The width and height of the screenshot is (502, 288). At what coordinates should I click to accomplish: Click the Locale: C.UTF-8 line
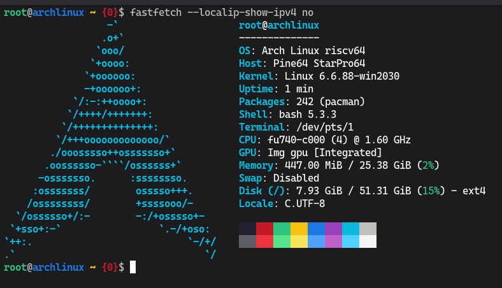point(282,204)
